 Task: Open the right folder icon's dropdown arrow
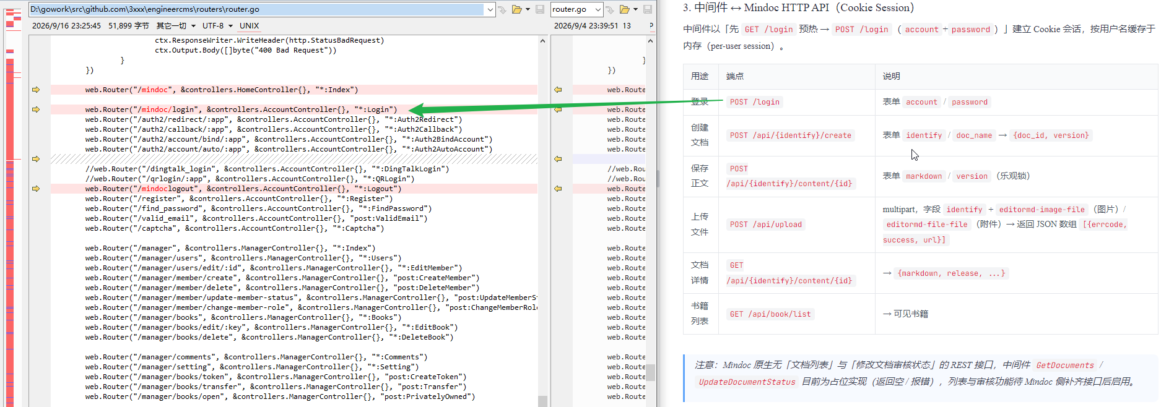[635, 9]
